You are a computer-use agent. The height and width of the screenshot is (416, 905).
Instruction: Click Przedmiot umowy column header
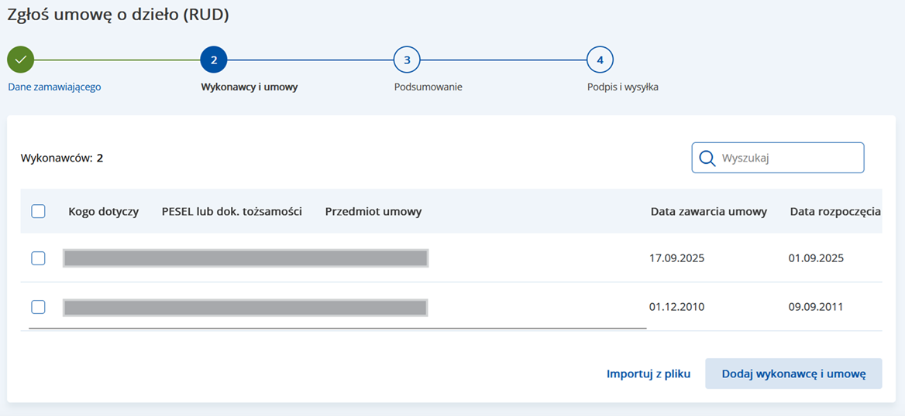point(373,211)
